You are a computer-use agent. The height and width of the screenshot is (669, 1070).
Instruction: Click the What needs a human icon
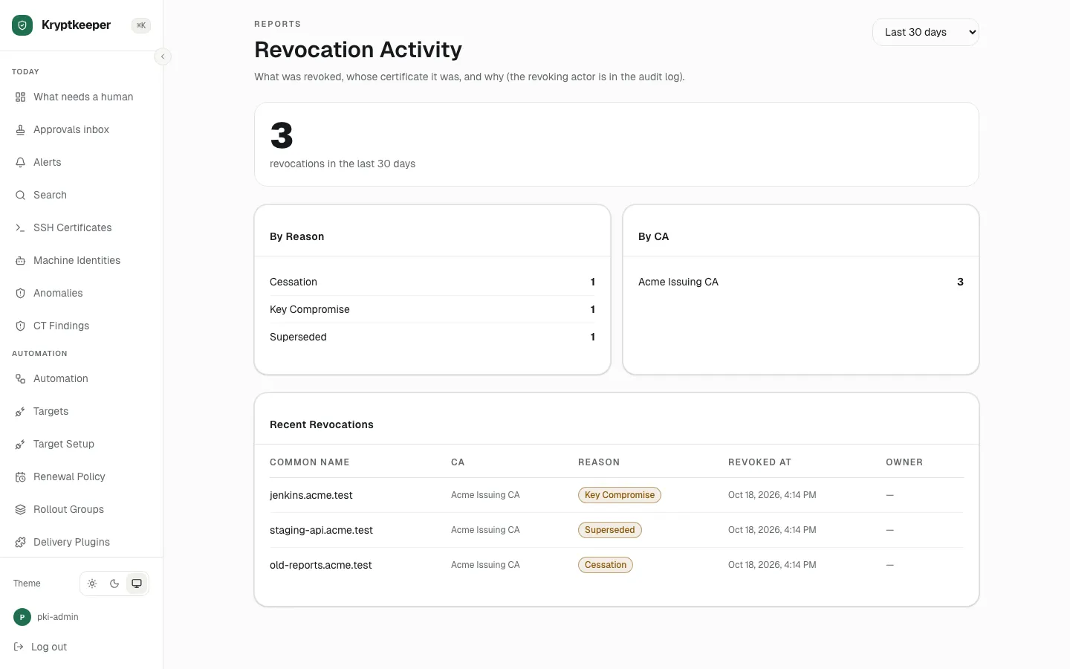pos(21,97)
